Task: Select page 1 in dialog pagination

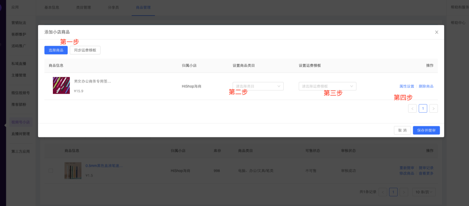Action: tap(423, 109)
